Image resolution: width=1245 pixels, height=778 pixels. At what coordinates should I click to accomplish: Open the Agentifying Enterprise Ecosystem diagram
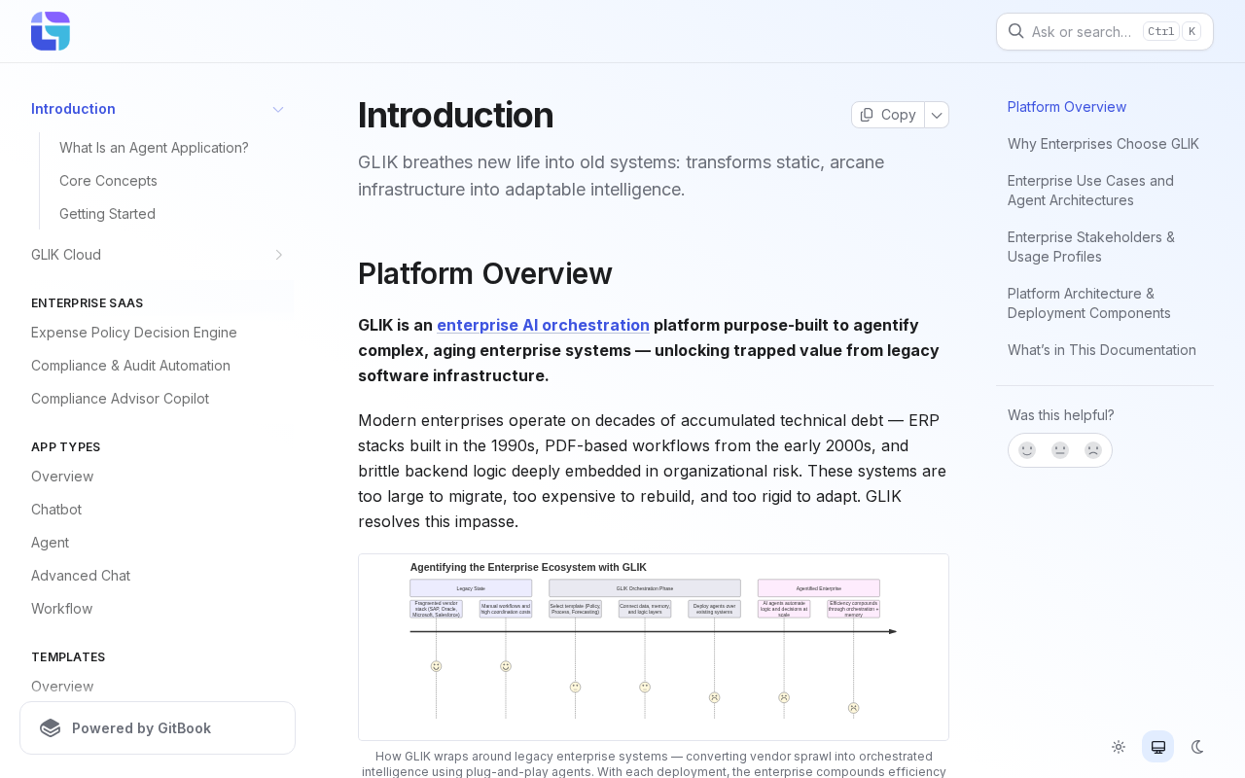click(x=654, y=647)
